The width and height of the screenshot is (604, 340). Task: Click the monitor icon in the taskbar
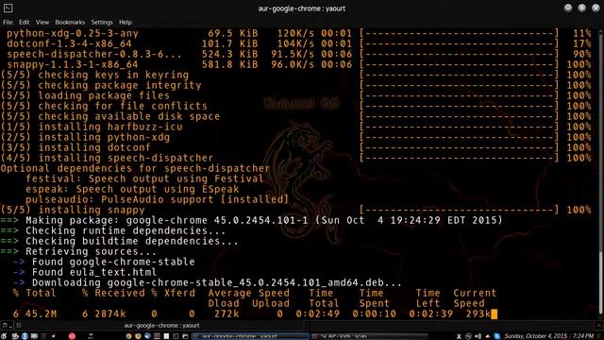pos(34,336)
